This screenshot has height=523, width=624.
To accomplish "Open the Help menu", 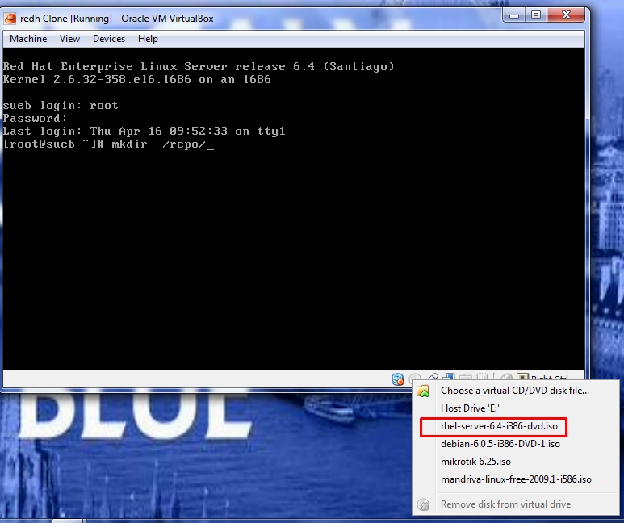I will 148,39.
